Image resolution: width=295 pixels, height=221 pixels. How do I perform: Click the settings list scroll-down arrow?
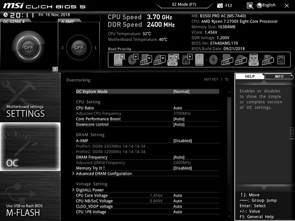click(229, 216)
